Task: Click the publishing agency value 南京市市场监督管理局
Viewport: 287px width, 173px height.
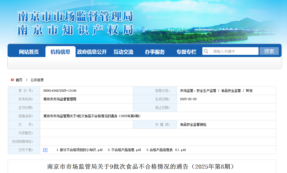Action: click(x=60, y=99)
